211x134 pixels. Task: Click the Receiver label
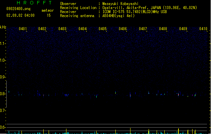point(68,12)
